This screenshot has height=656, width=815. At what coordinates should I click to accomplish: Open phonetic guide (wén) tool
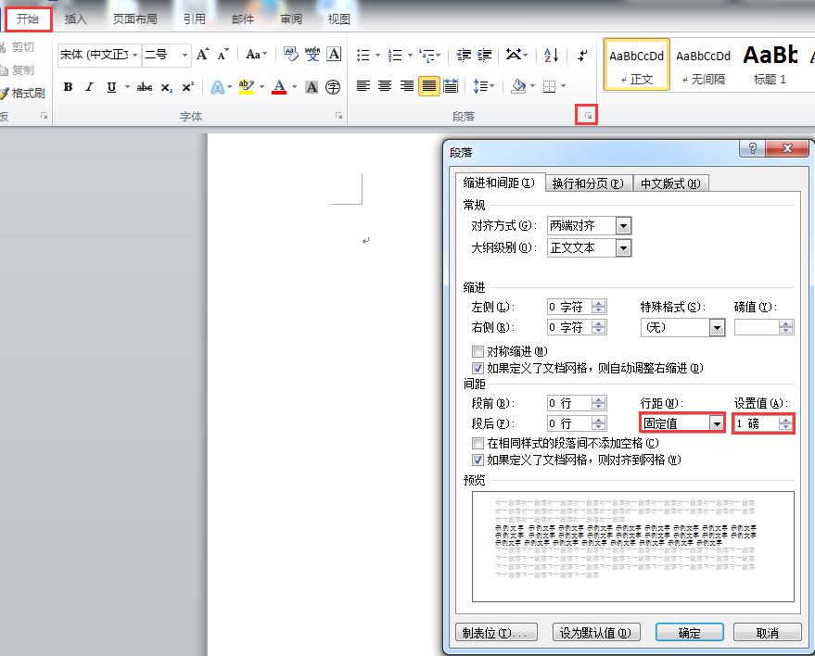tap(312, 54)
